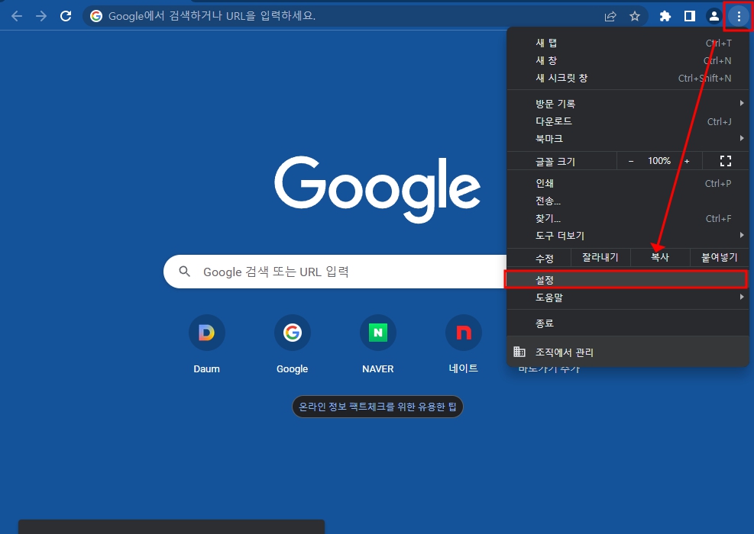
Task: Click the share page icon in address bar
Action: point(610,16)
